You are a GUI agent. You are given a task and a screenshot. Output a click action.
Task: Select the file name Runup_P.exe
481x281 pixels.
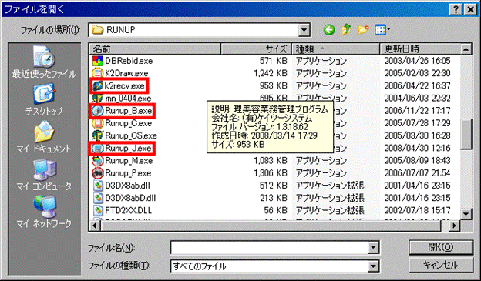click(128, 173)
